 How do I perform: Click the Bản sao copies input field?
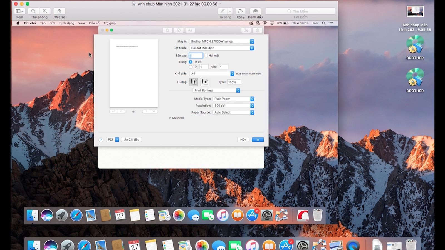pos(196,56)
